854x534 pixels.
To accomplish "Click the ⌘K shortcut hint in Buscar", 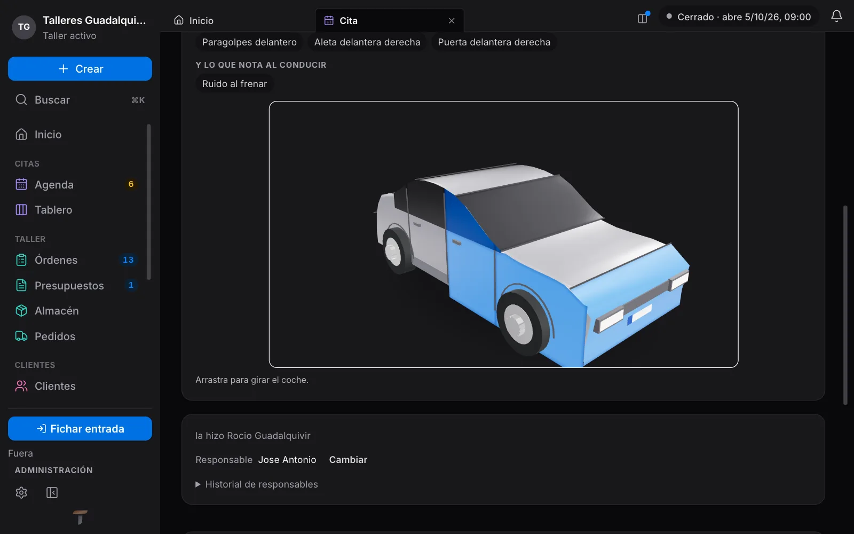I will click(x=138, y=100).
